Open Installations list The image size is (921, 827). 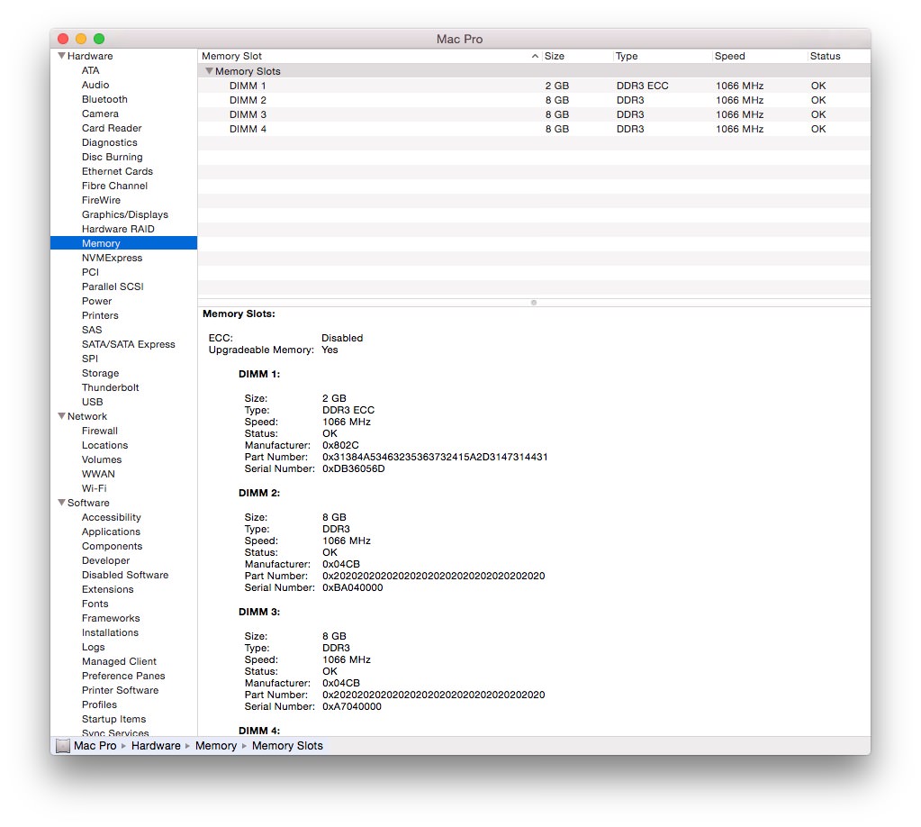click(x=110, y=632)
